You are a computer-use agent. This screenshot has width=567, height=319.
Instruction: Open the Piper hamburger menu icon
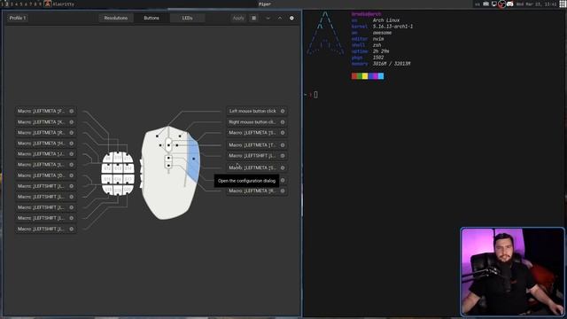point(254,18)
